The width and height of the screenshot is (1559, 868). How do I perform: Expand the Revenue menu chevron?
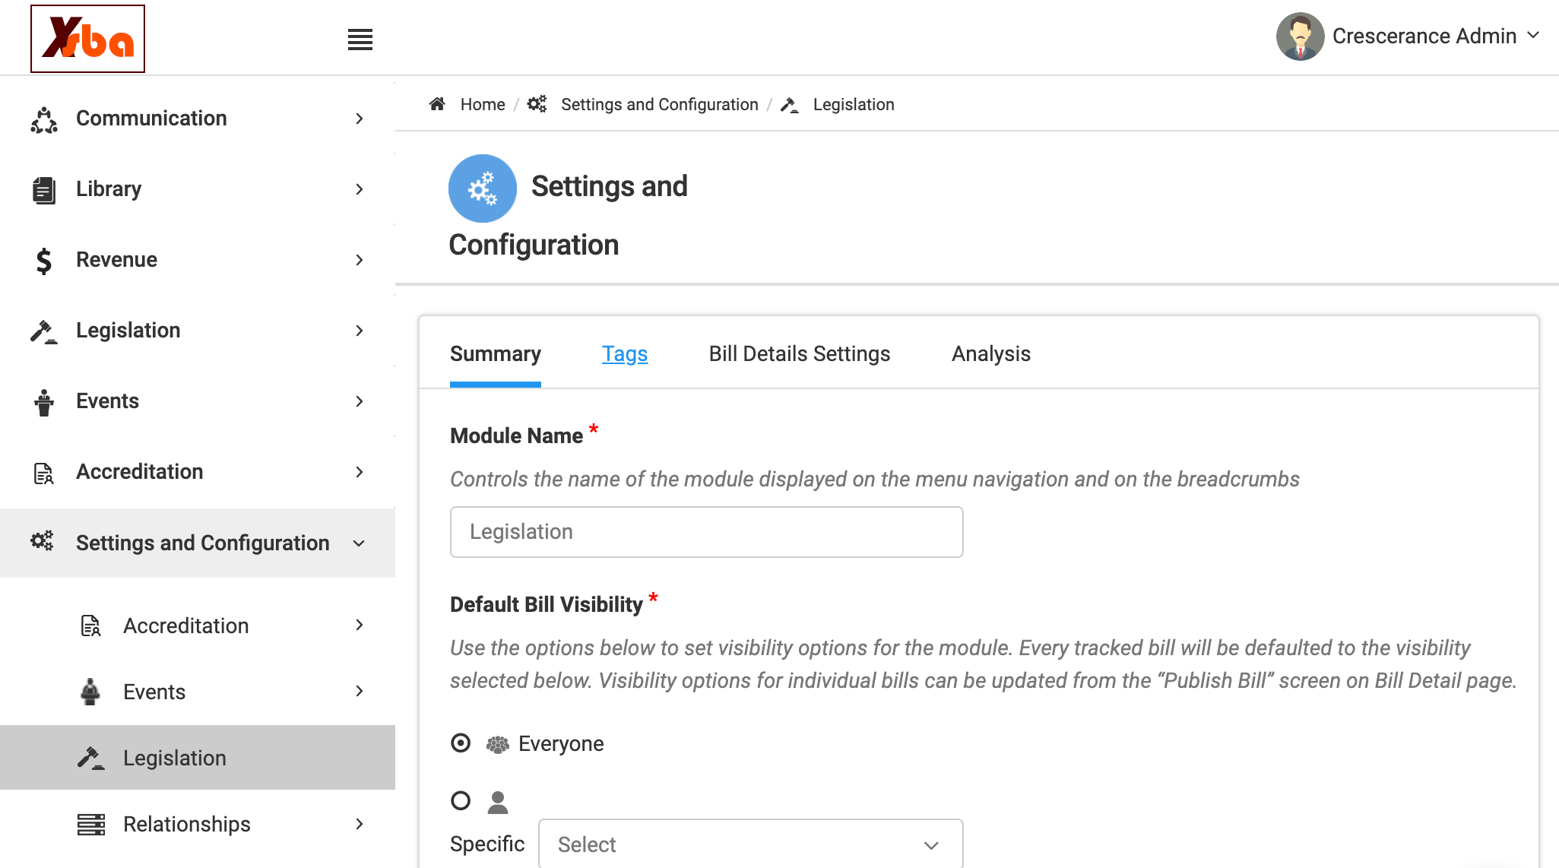[x=360, y=260]
